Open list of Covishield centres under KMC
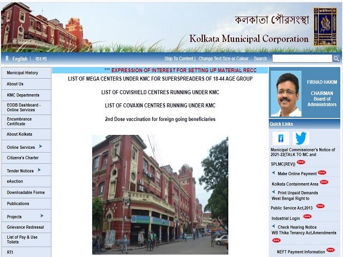343x257 pixels. [160, 92]
